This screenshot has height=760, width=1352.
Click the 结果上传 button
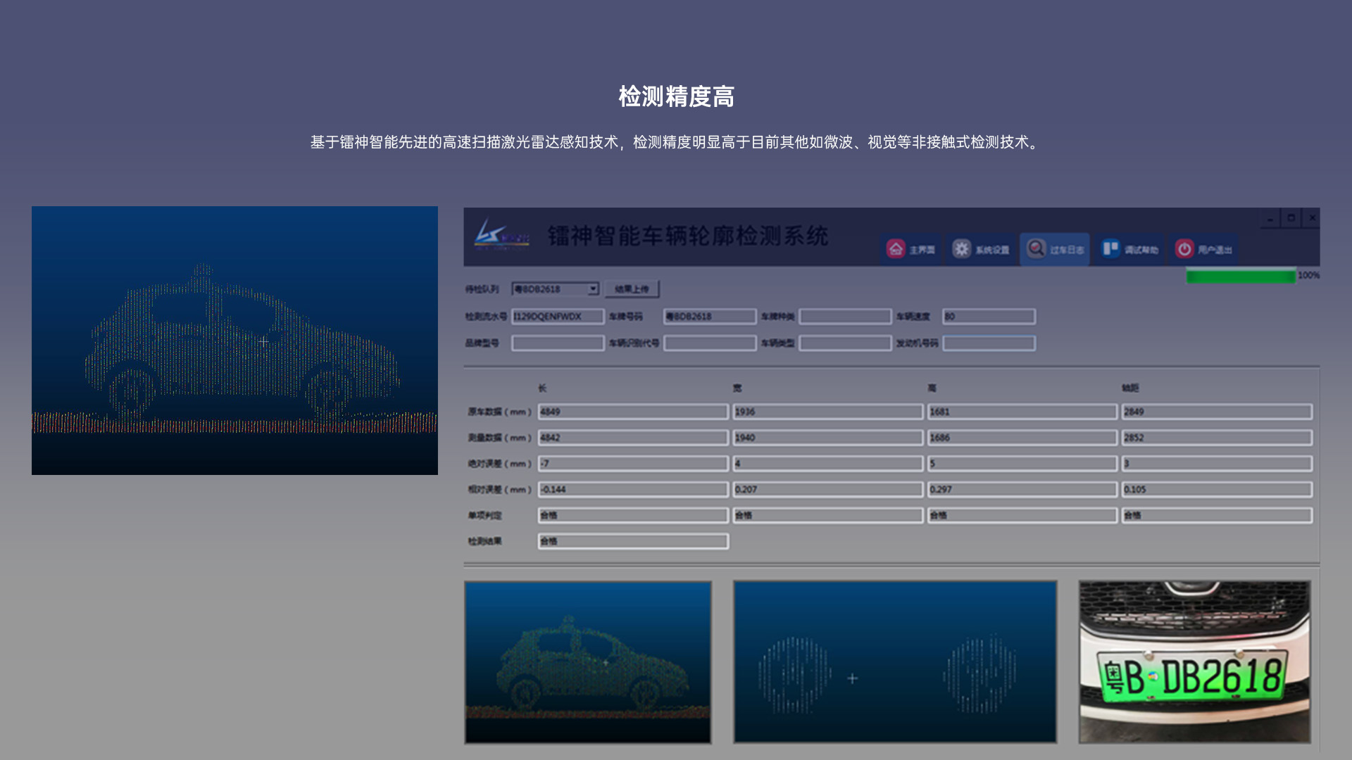tap(632, 289)
